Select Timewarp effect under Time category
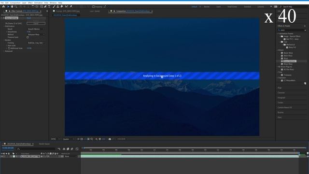The height and width of the screenshot is (174, 309). [288, 75]
